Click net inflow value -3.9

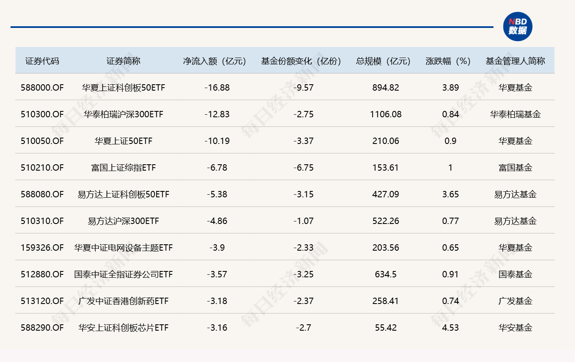coord(217,248)
